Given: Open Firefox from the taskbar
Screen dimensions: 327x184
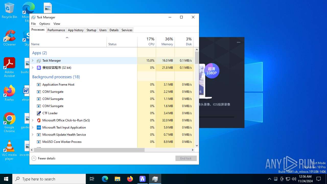Looking at the screenshot, I should tap(130, 179).
